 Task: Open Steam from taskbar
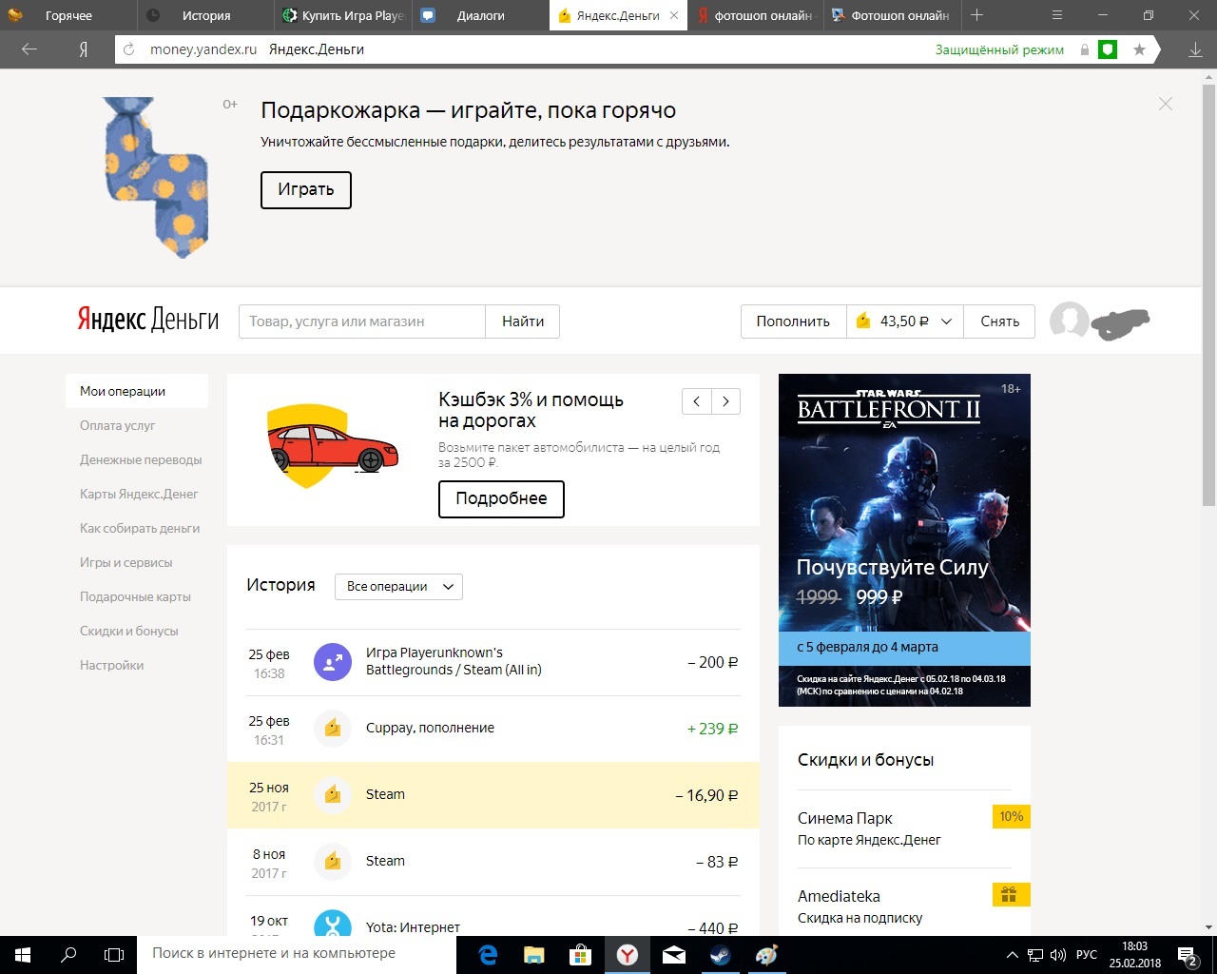[721, 954]
